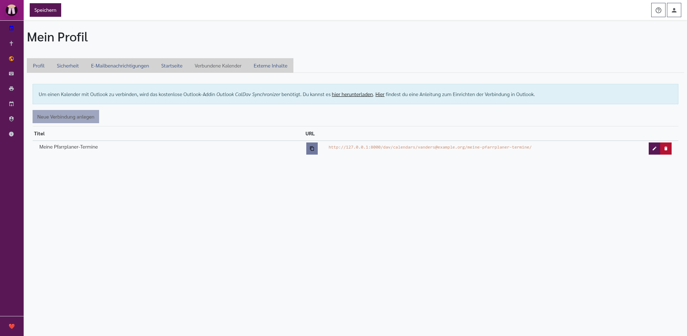Click the calendar URL text
Image resolution: width=687 pixels, height=336 pixels.
(x=430, y=147)
